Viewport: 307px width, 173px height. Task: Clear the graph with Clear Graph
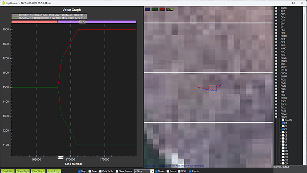[x=38, y=171]
